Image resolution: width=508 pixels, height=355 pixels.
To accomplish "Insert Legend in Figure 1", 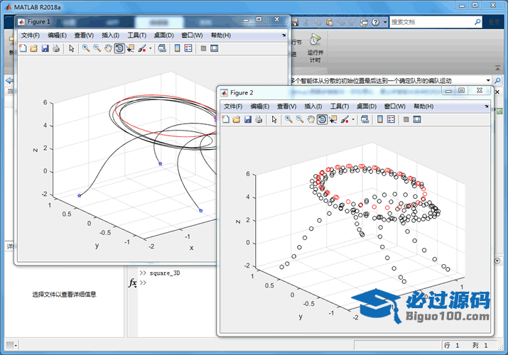I will [188, 48].
